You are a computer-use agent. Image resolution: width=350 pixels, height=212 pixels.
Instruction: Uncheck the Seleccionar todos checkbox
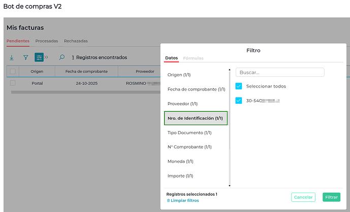[x=239, y=86]
